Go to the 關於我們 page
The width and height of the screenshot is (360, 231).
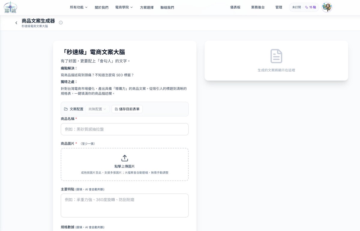tap(101, 7)
